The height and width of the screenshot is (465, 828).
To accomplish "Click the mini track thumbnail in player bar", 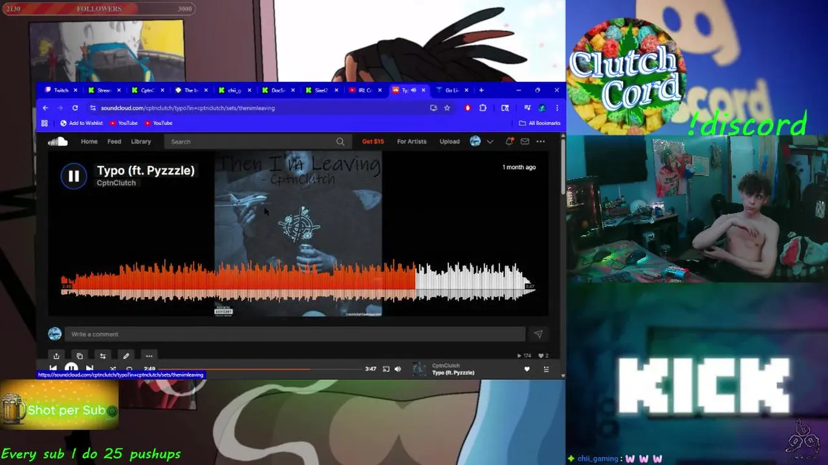I will click(420, 369).
